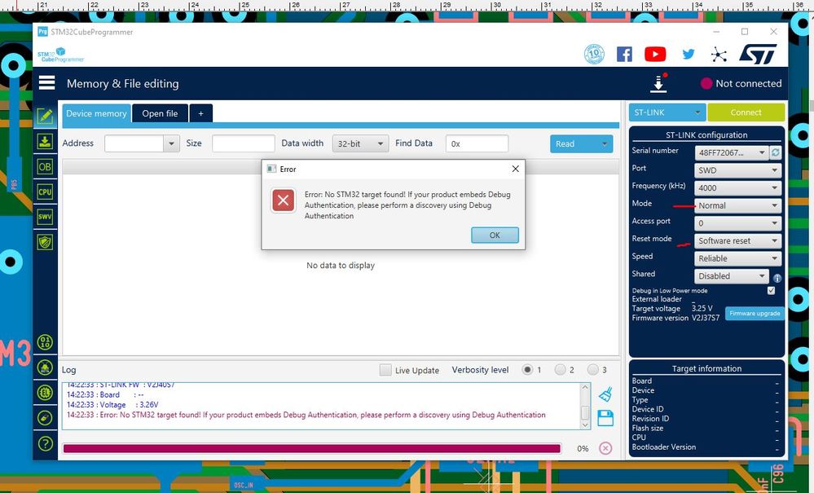
Task: Open the Data width 32-bit dropdown
Action: click(x=360, y=143)
